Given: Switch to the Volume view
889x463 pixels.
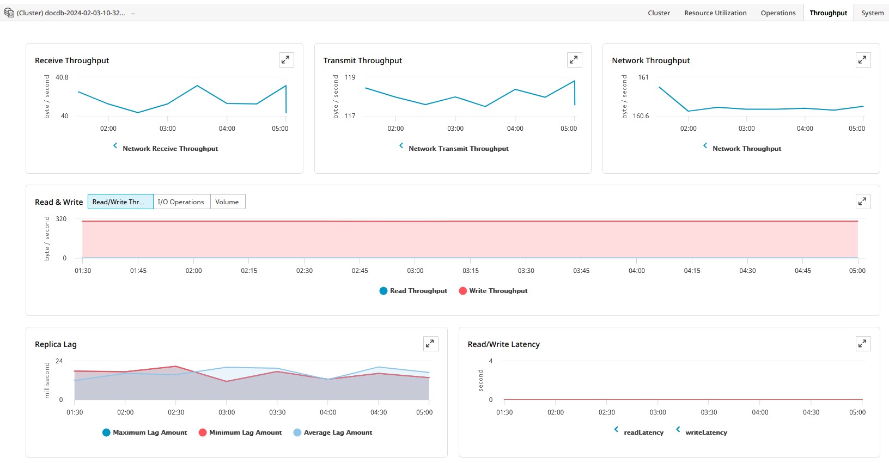Looking at the screenshot, I should [x=227, y=202].
